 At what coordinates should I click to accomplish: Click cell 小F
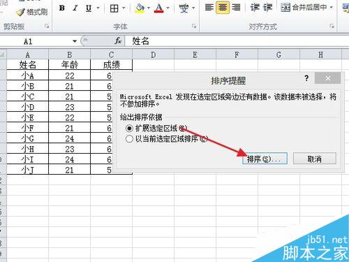tap(28, 128)
